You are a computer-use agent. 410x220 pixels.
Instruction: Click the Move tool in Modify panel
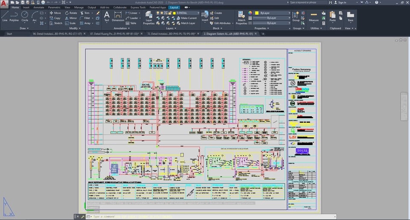pos(55,13)
